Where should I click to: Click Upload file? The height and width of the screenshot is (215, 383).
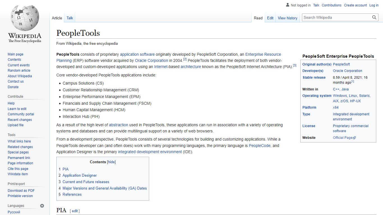click(x=16, y=125)
